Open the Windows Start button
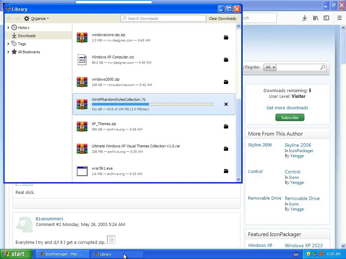This screenshot has width=346, height=259. click(x=16, y=254)
